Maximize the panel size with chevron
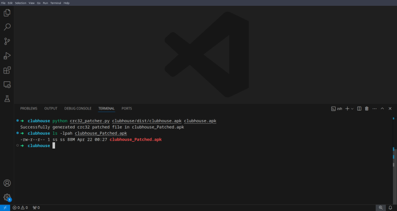397x211 pixels. click(x=382, y=108)
